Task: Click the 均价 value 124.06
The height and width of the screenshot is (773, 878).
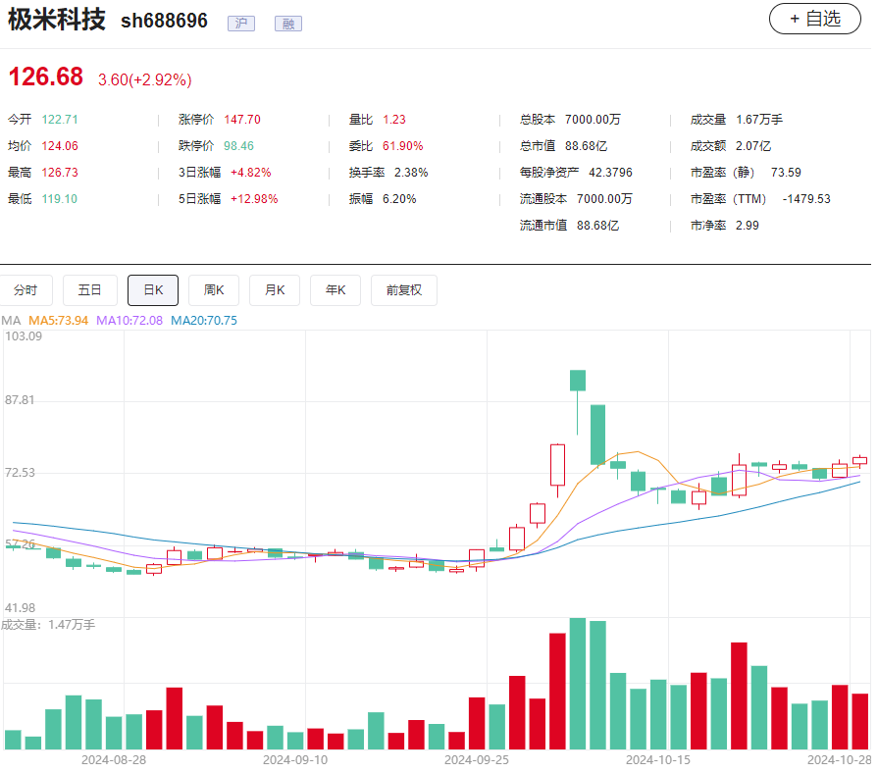Action: (x=60, y=146)
